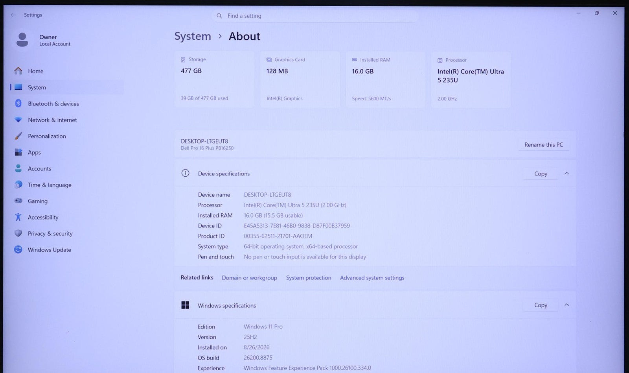Click Rename this PC button

point(544,145)
